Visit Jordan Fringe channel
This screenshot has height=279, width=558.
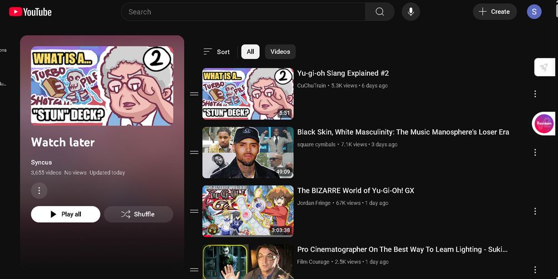click(314, 203)
